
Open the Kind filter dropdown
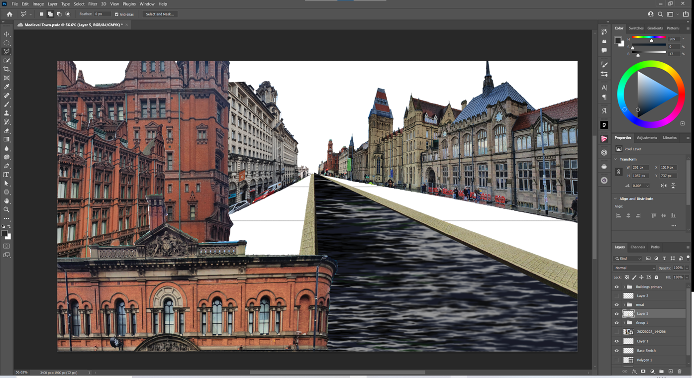point(628,259)
